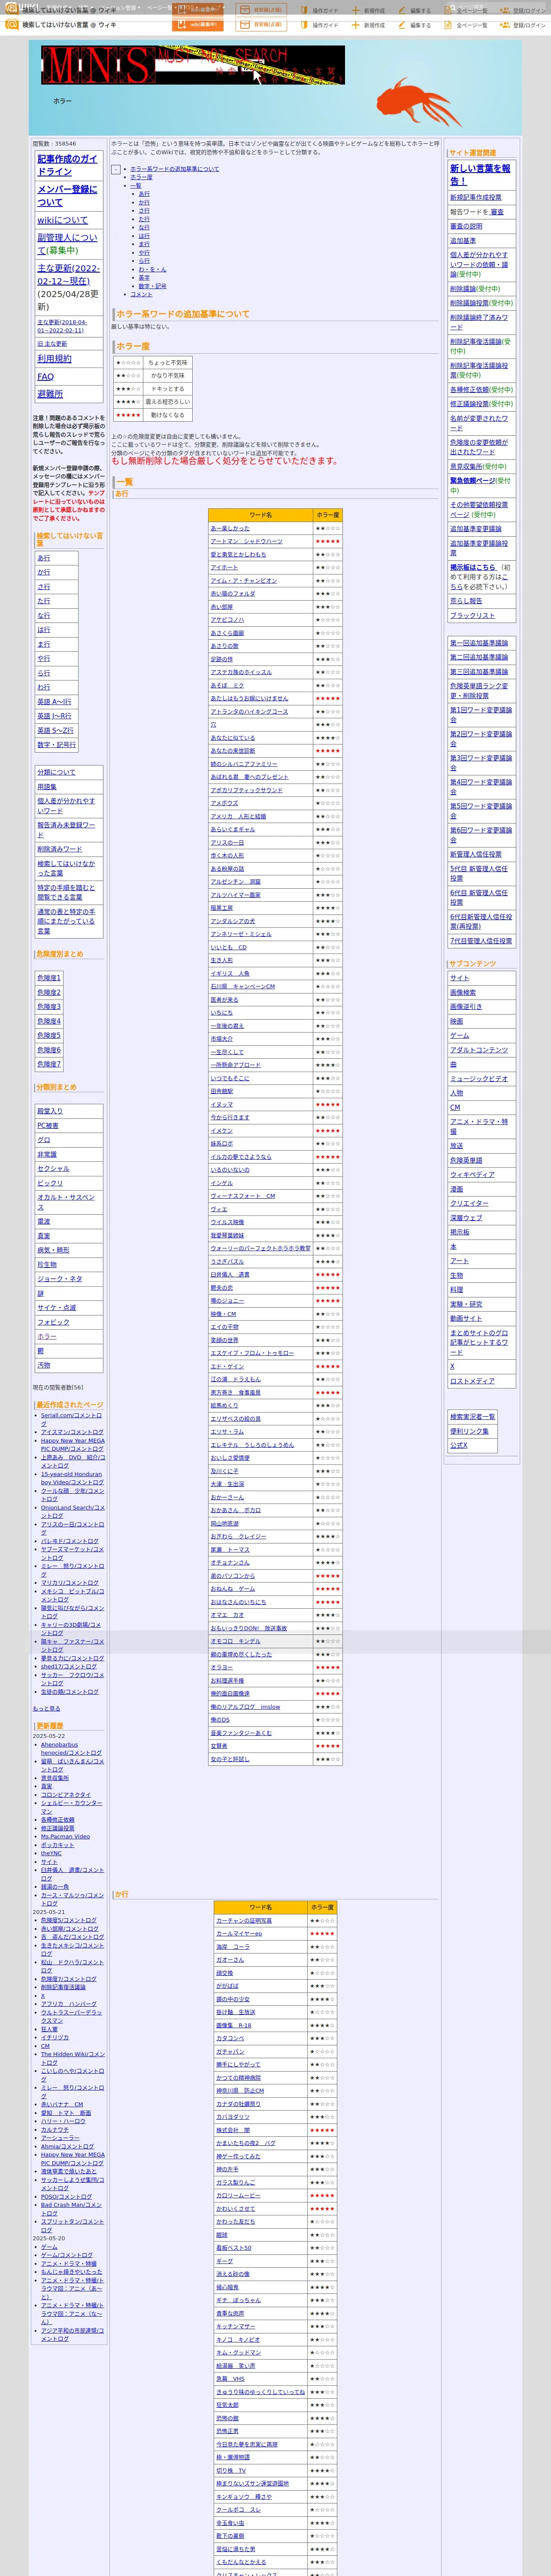Open 新しい言葉を報告! in right sidebar
The width and height of the screenshot is (551, 2576).
click(480, 175)
